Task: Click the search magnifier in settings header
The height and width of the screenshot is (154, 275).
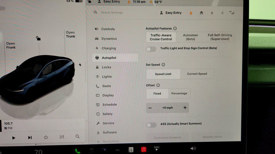Action: [95, 12]
